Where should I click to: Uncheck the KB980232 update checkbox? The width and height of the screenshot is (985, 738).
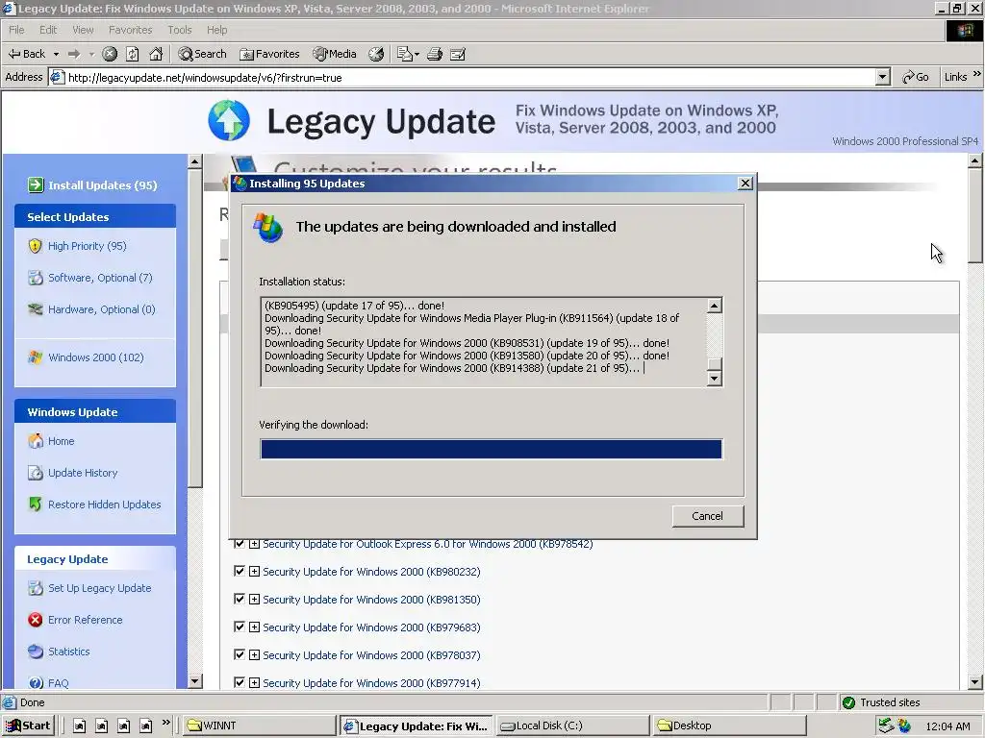[240, 571]
